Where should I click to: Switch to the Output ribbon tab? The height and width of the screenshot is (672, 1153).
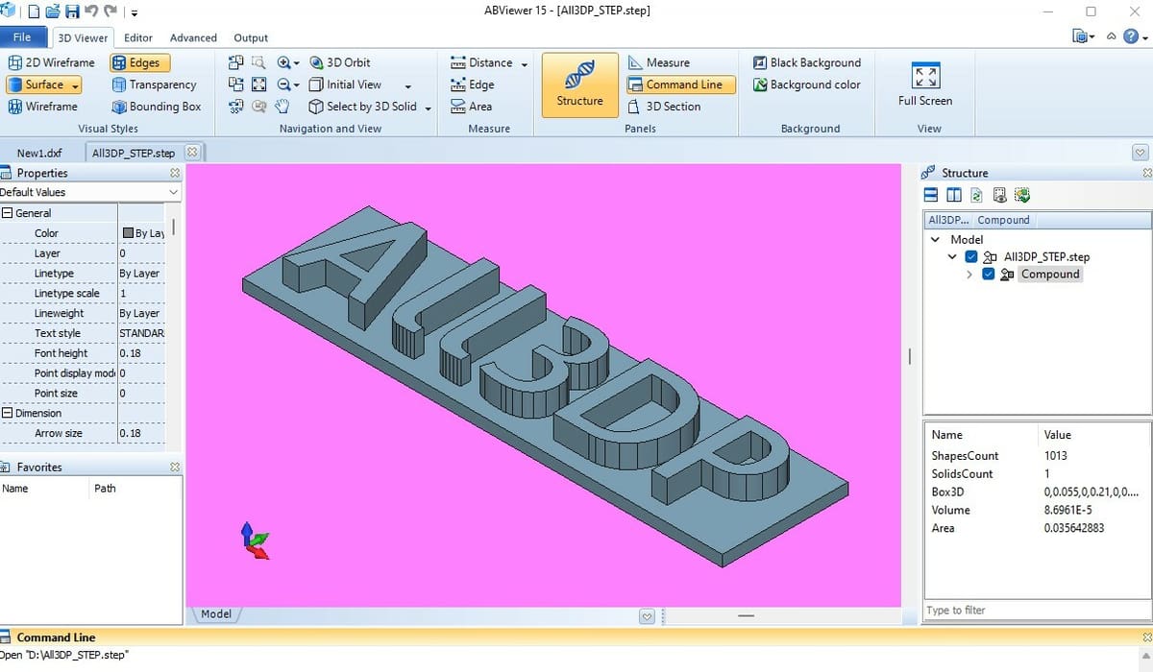point(251,37)
